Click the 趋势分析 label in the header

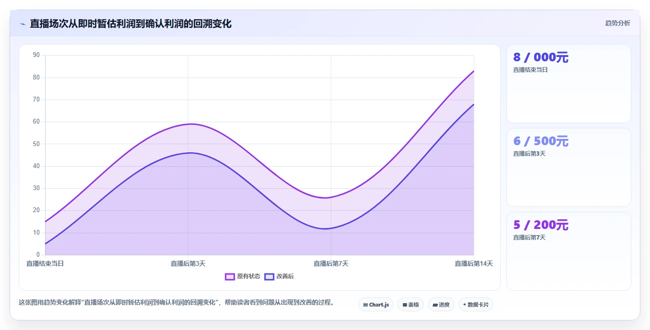617,23
